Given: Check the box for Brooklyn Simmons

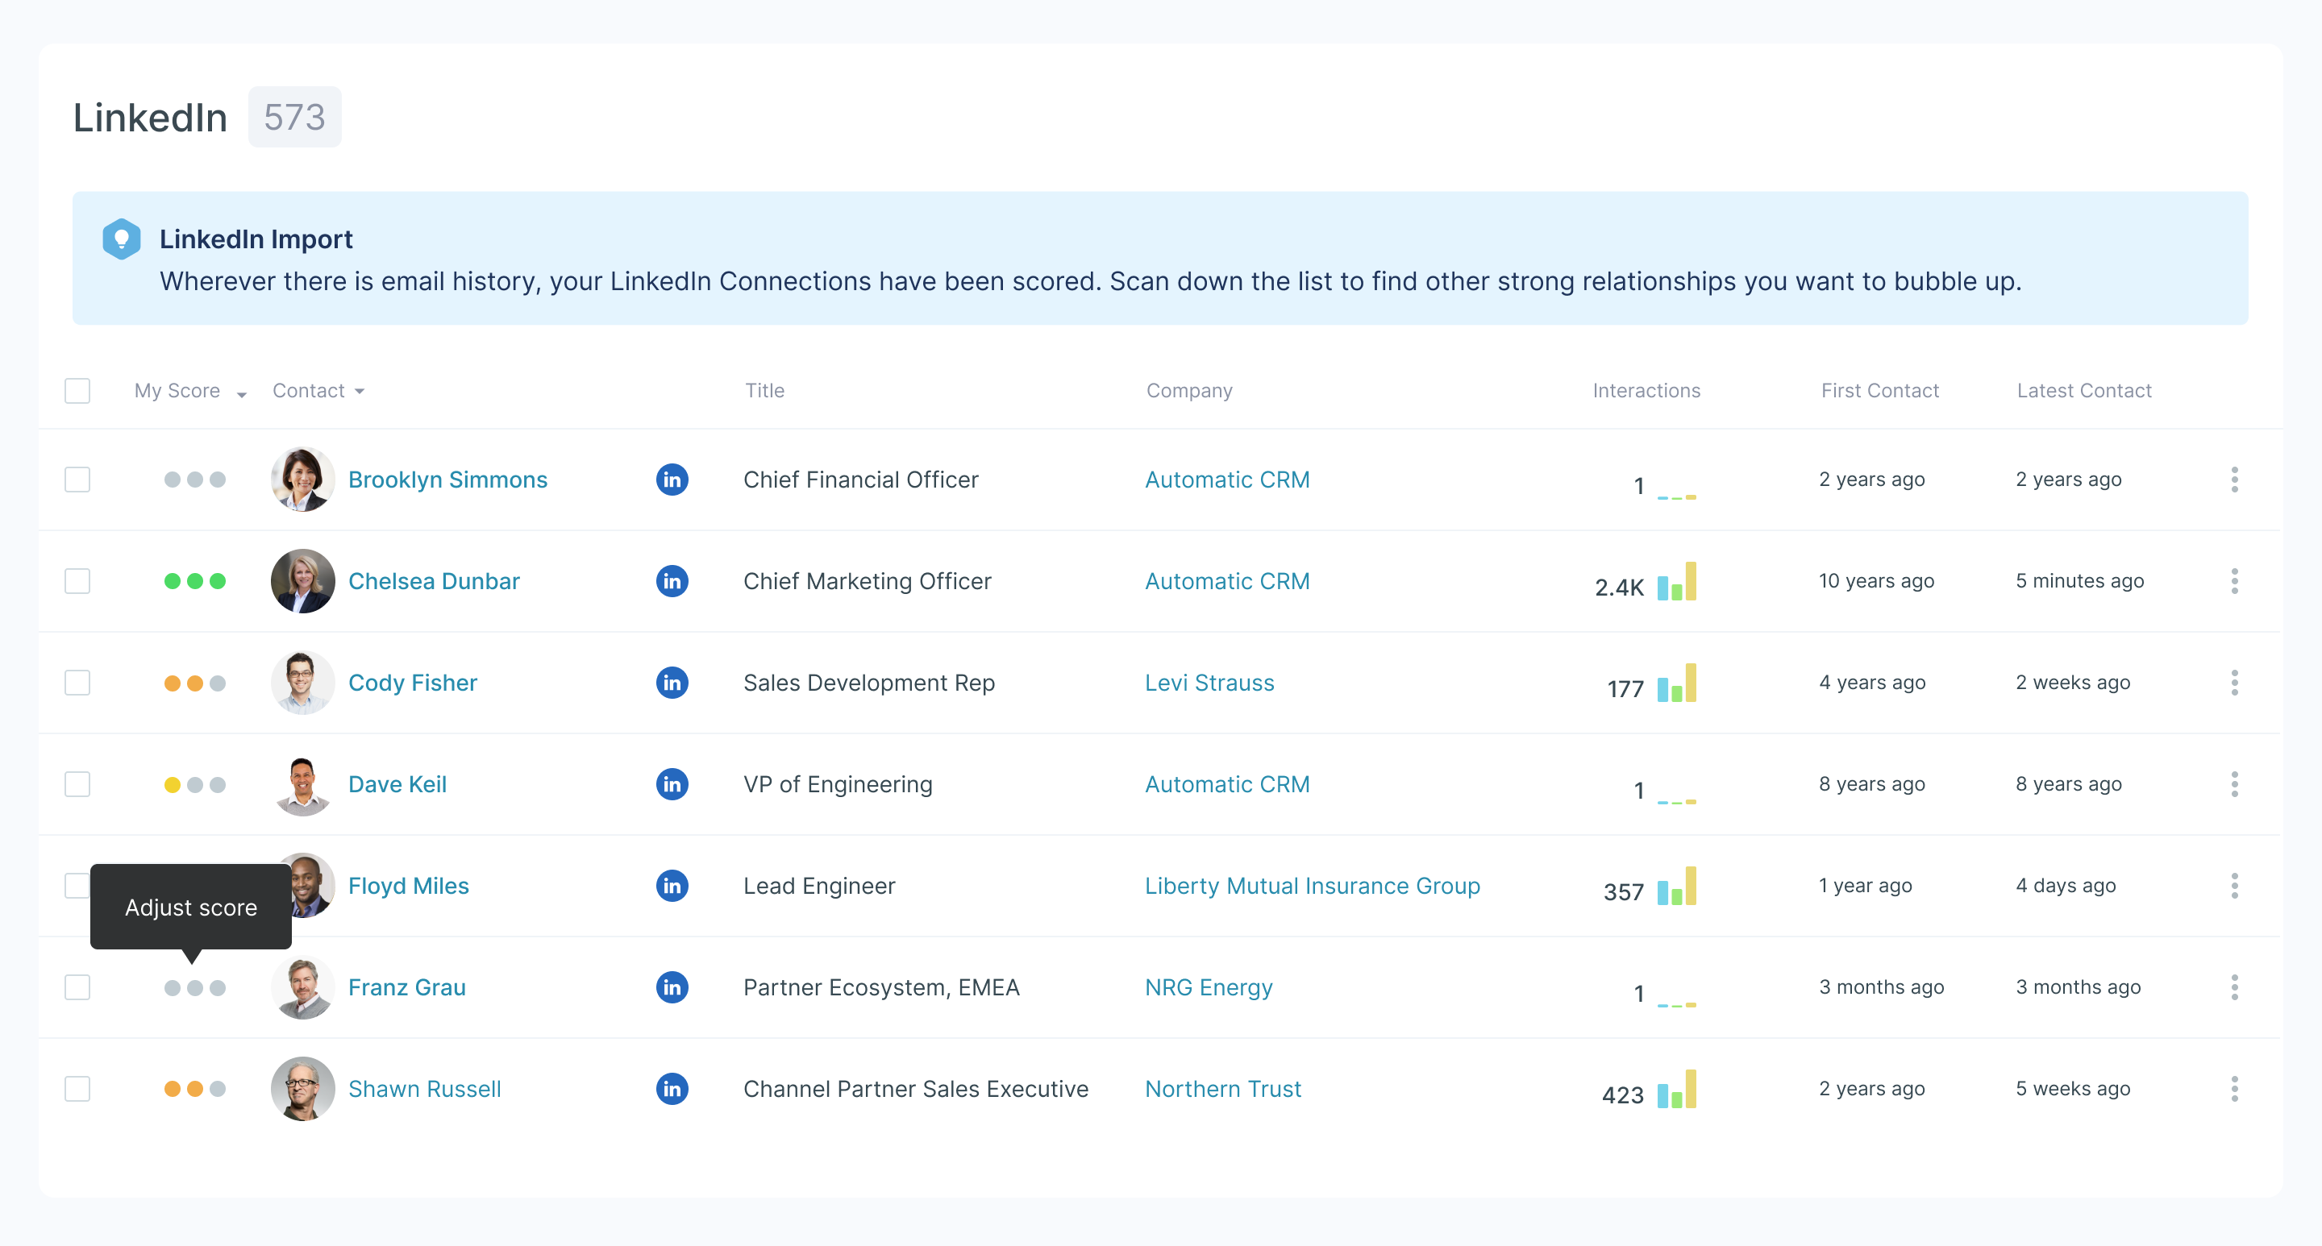Looking at the screenshot, I should (77, 480).
